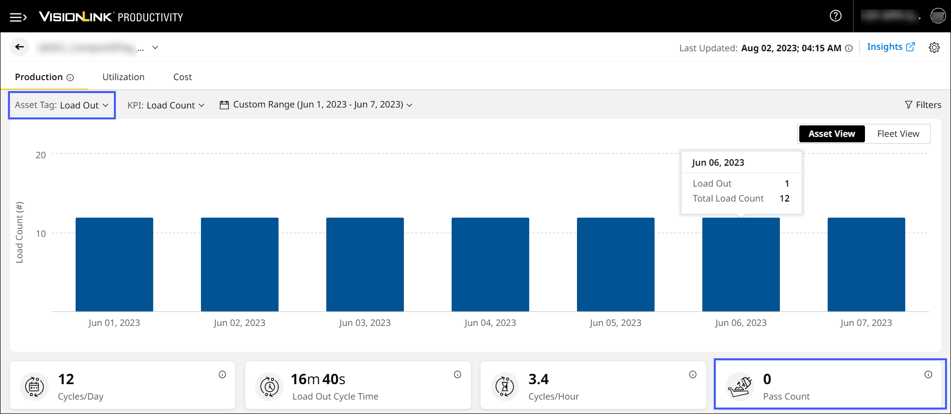
Task: Open the Custom Range date picker
Action: [x=316, y=104]
